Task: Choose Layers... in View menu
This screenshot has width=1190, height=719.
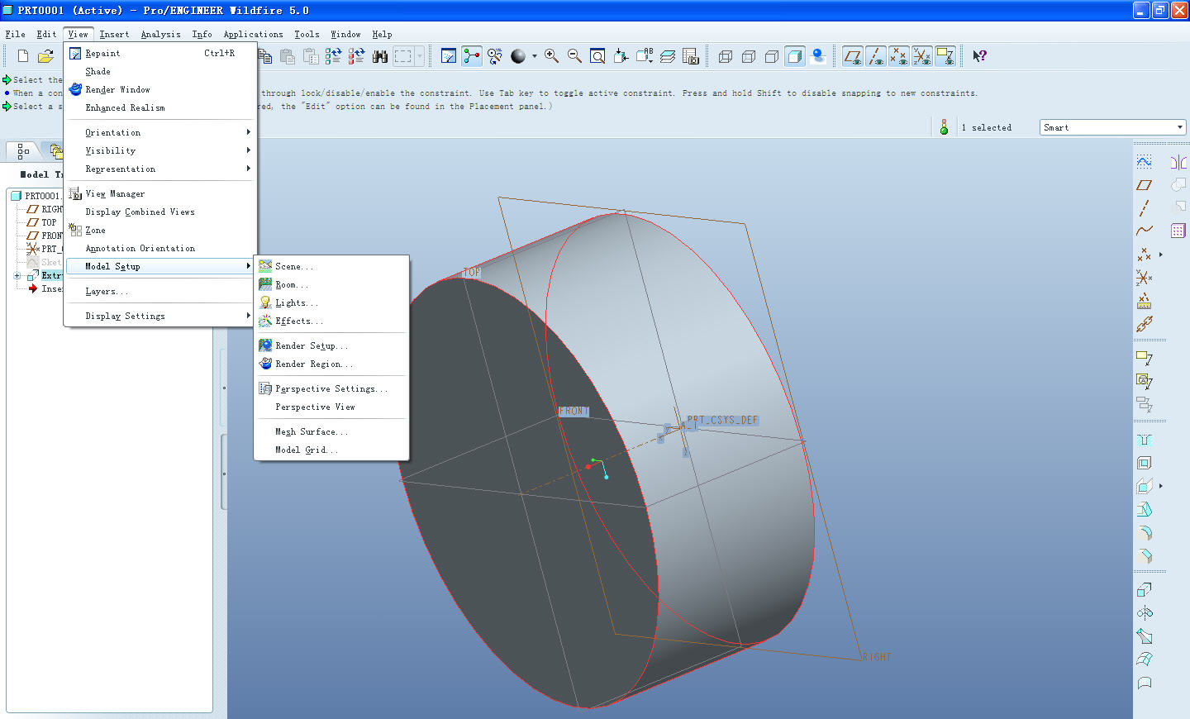Action: [x=160, y=291]
